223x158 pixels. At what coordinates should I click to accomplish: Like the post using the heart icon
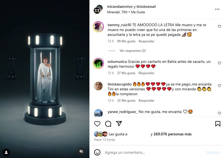[x=97, y=123]
